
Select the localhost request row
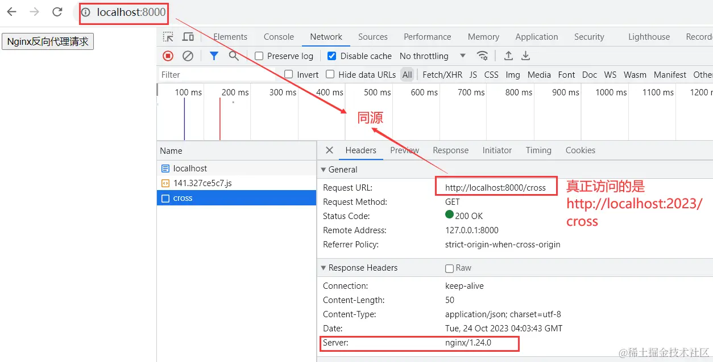(237, 169)
